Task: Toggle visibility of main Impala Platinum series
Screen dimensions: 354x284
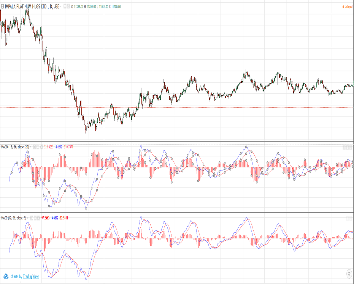Action: 65,6
